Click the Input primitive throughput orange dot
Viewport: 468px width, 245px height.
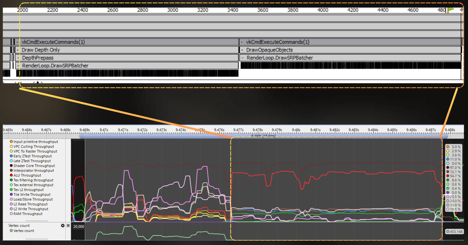coord(11,142)
